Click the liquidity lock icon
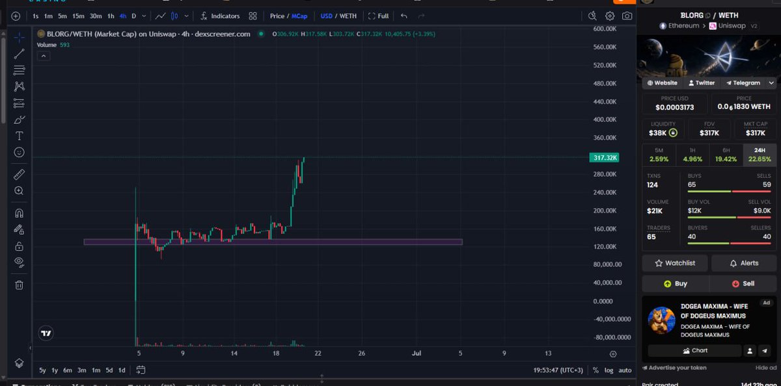Screen dimensions: 781x386 673,133
